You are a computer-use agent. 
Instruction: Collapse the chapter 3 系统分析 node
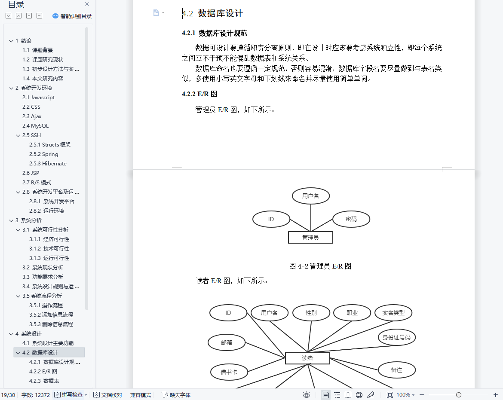click(x=11, y=220)
